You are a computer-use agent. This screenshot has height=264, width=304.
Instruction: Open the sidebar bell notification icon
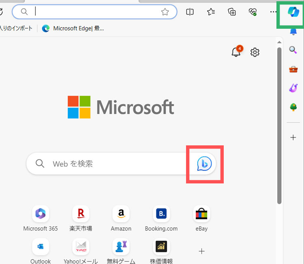point(293,32)
